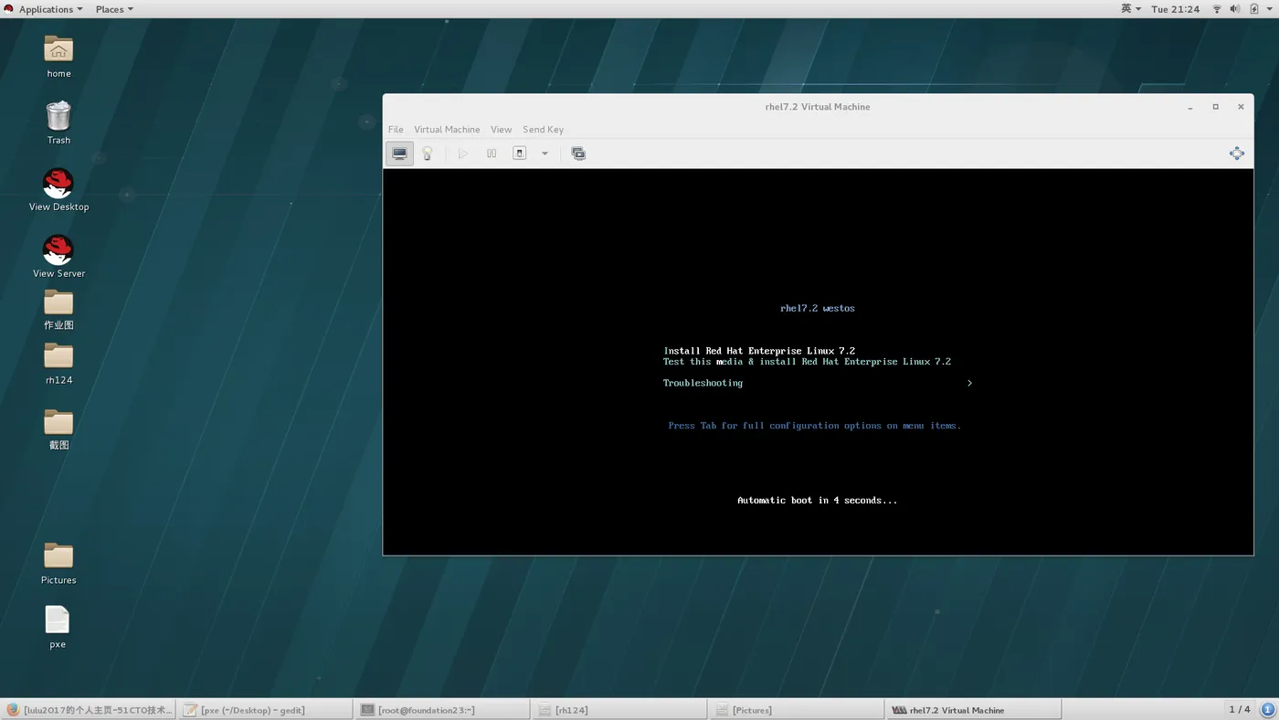Open the Tue 21:24 clock calendar
Viewport: 1279px width, 720px height.
click(1175, 9)
